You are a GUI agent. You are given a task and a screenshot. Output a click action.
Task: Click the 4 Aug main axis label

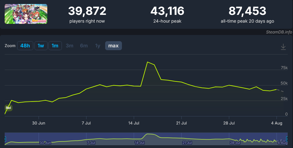[277, 123]
